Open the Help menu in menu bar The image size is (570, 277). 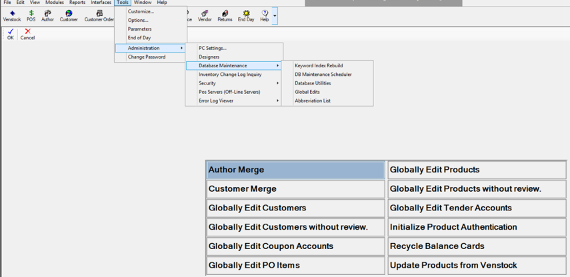[162, 3]
